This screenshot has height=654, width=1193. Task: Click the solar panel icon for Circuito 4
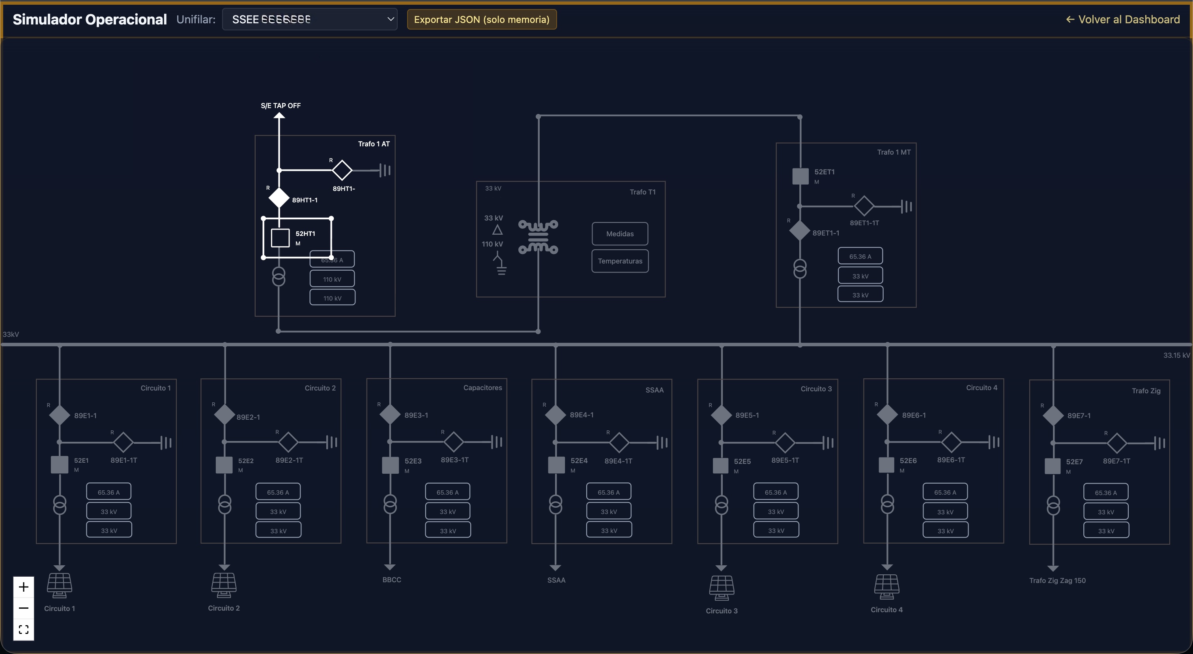click(x=886, y=585)
